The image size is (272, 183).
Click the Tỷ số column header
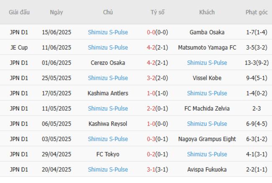[157, 12]
